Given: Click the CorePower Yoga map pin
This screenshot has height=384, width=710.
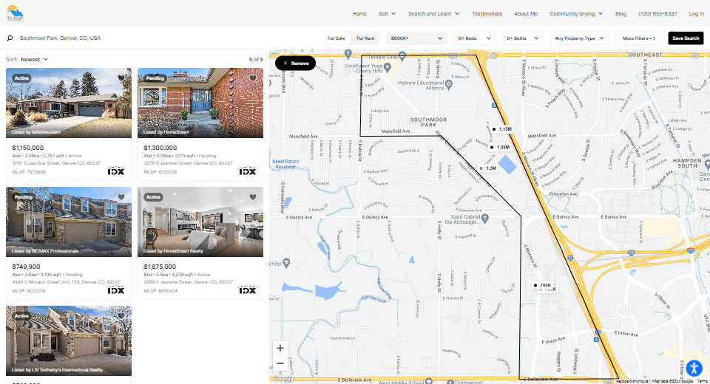Looking at the screenshot, I should pyautogui.click(x=387, y=68).
